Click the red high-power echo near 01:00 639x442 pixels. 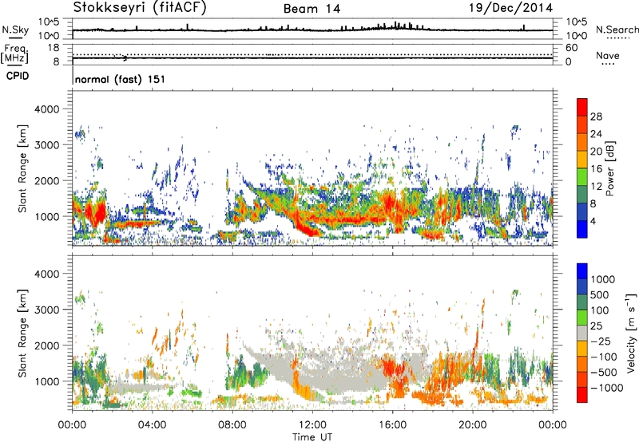97,212
